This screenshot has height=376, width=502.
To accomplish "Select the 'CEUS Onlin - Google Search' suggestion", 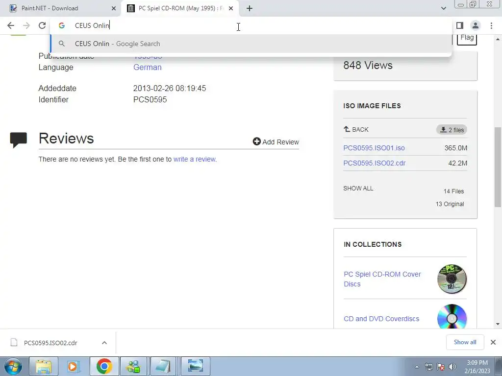I will coord(251,44).
